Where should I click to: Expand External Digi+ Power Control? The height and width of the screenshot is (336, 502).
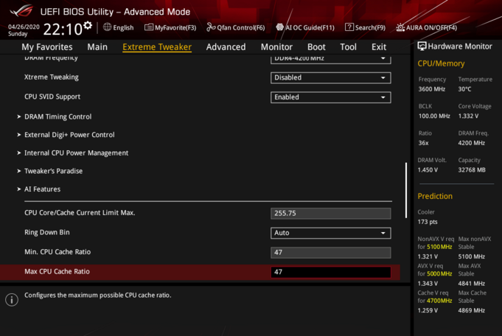pos(69,135)
